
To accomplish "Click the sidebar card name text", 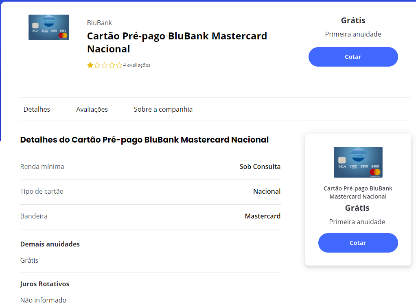I will point(358,192).
